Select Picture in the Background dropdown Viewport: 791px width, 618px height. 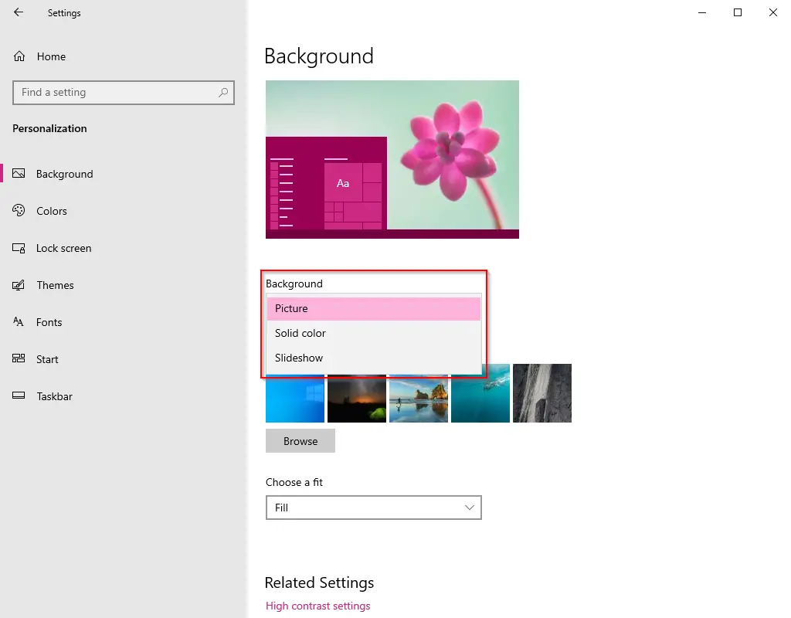pyautogui.click(x=374, y=309)
